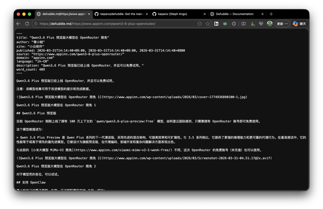Click the author line "青小蛙"

pyautogui.click(x=31, y=42)
